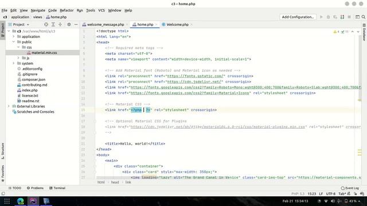Toggle the Project side tool window stripe
The width and height of the screenshot is (367, 206).
point(2,30)
